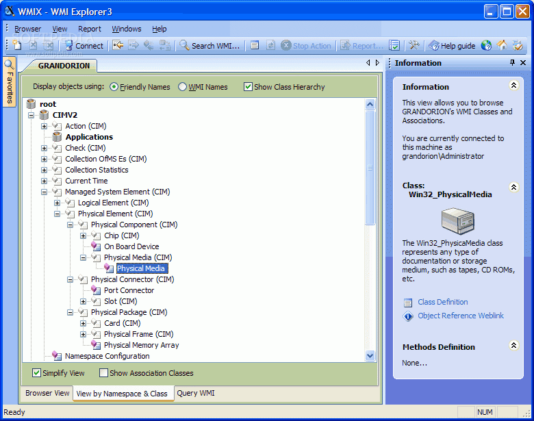Screen dimensions: 534x421
Task: Toggle the Show Class Hierarchy checkbox
Action: (248, 87)
